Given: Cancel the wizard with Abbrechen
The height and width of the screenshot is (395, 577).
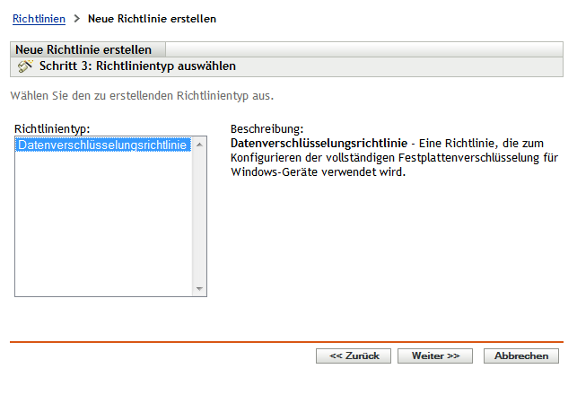Looking at the screenshot, I should click(520, 355).
